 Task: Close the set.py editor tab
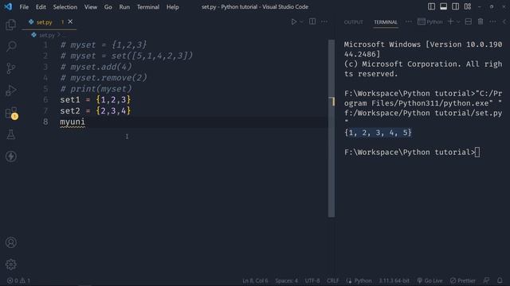pos(70,21)
